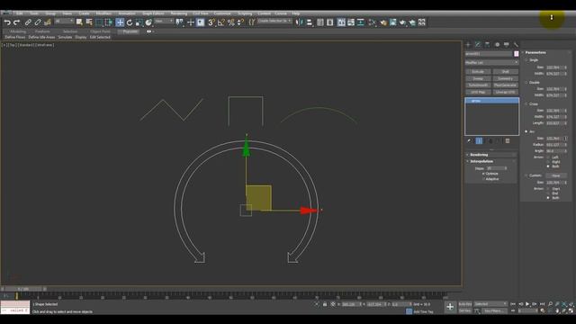576x324 pixels.
Task: Set Arc arrows to Right
Action: (x=548, y=162)
